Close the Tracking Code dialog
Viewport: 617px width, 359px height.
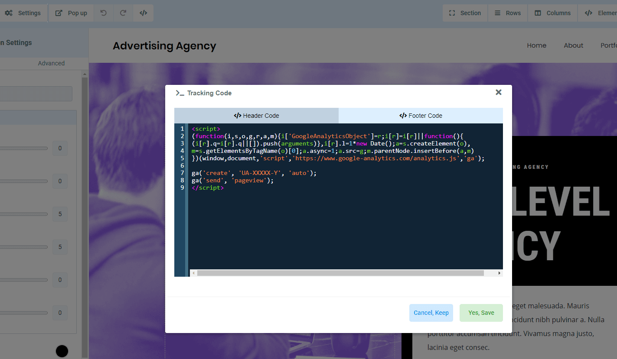499,92
